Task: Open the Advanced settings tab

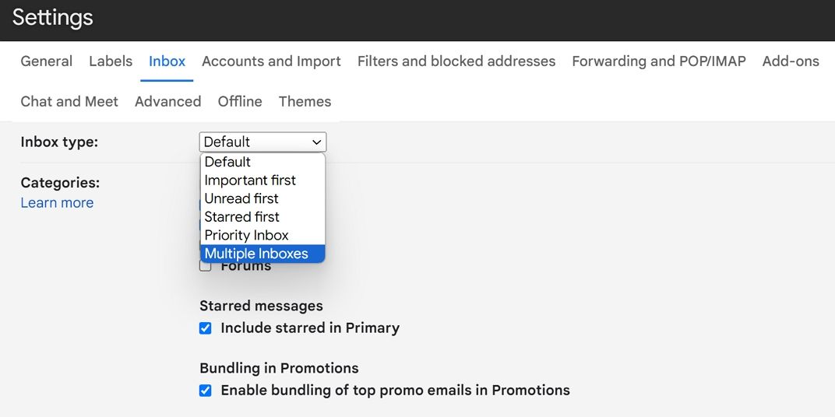Action: pos(167,102)
